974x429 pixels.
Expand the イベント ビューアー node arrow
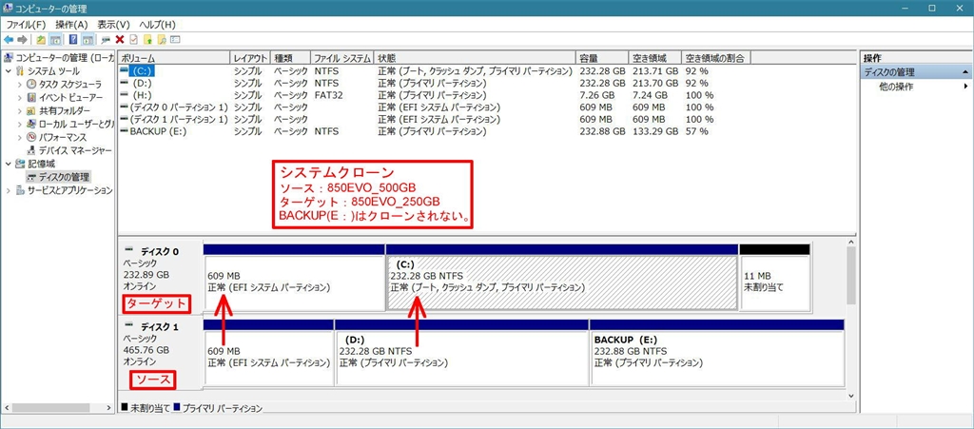(x=20, y=97)
